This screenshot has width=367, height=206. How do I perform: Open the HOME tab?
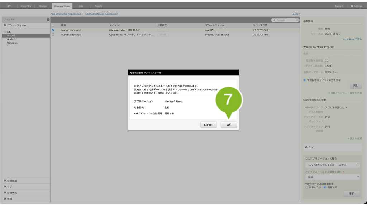pos(9,6)
